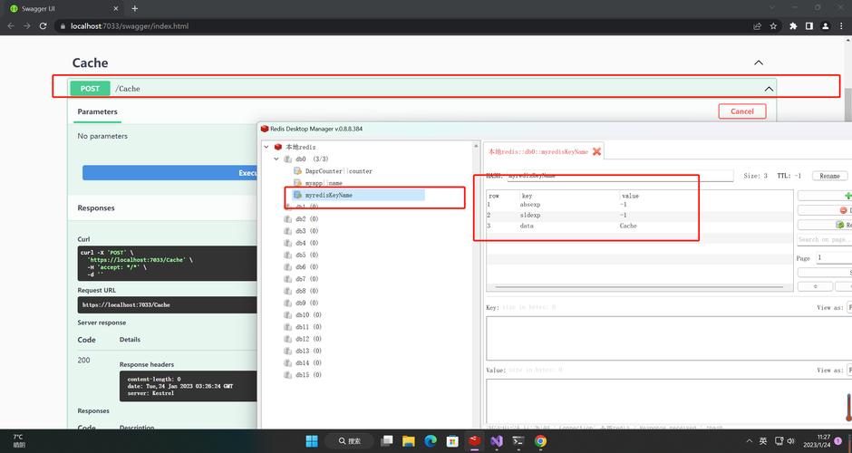Image resolution: width=852 pixels, height=453 pixels.
Task: Launch Microsoft Edge from the taskbar
Action: (431, 441)
